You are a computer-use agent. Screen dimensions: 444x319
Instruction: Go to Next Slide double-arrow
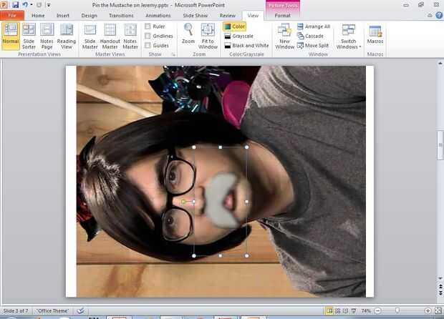coord(440,293)
